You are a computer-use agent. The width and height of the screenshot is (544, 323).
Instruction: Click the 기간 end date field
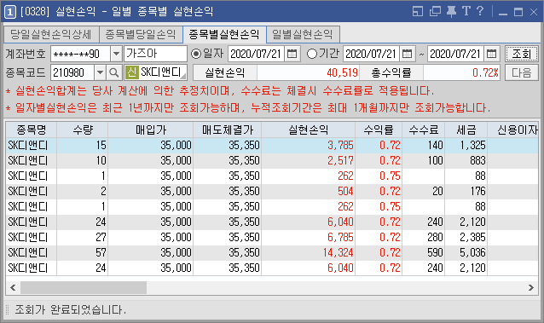point(455,54)
